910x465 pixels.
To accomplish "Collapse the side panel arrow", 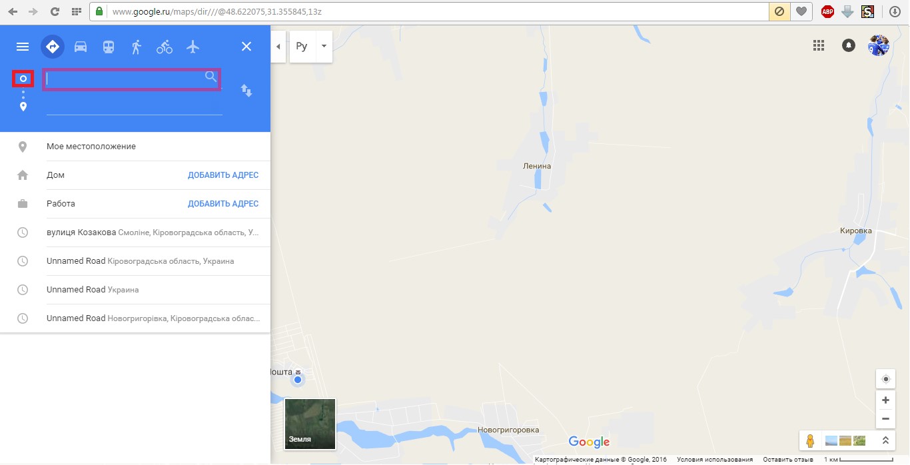I will pos(278,46).
